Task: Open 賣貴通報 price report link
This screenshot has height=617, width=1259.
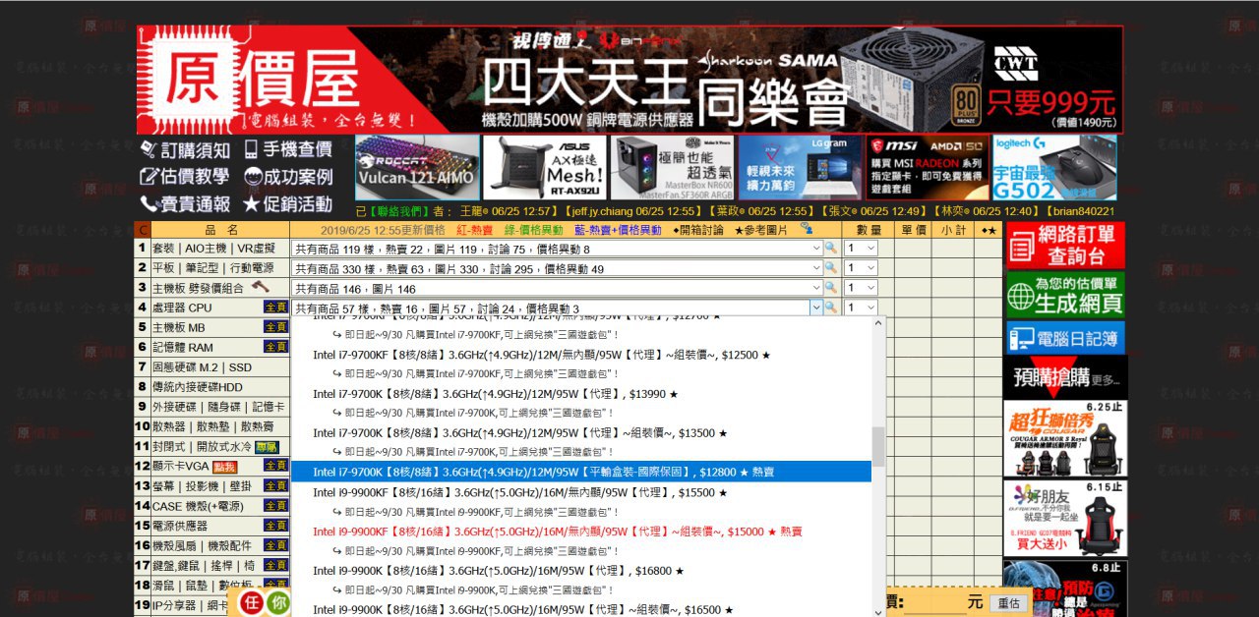Action: (x=186, y=204)
